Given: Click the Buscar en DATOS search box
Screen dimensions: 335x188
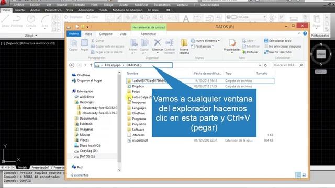Looking at the screenshot, I should point(288,65).
